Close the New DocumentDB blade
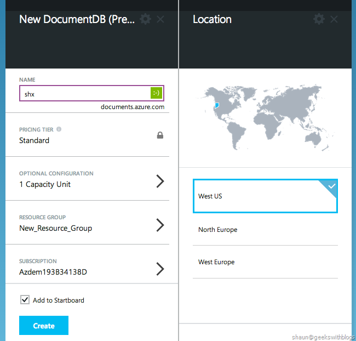 pyautogui.click(x=160, y=19)
